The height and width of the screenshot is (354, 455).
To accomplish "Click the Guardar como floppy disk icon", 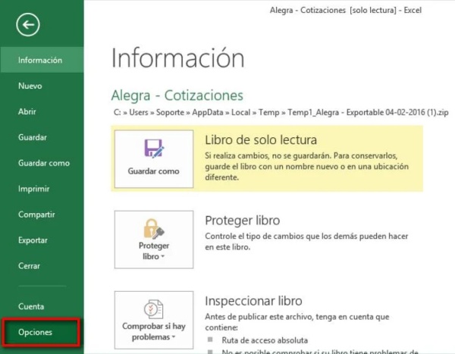I will coord(154,149).
